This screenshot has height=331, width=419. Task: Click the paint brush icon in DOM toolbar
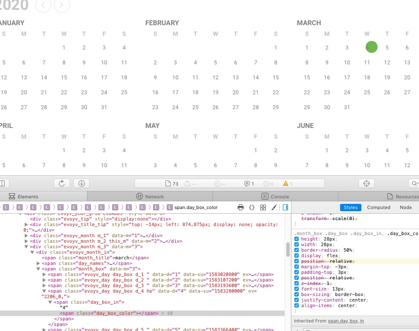[274, 207]
